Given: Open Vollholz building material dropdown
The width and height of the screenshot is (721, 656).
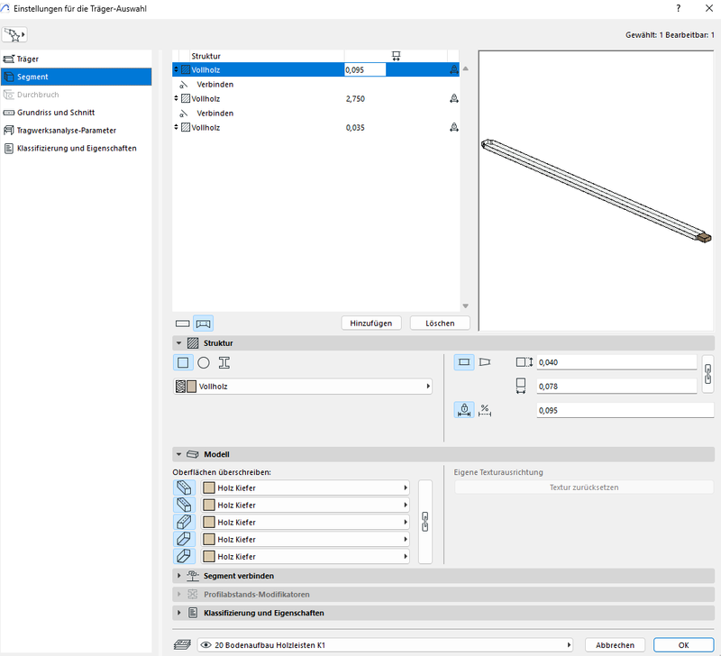Looking at the screenshot, I should click(x=303, y=387).
